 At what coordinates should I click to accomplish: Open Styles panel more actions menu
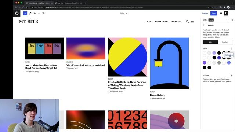tap(228, 20)
